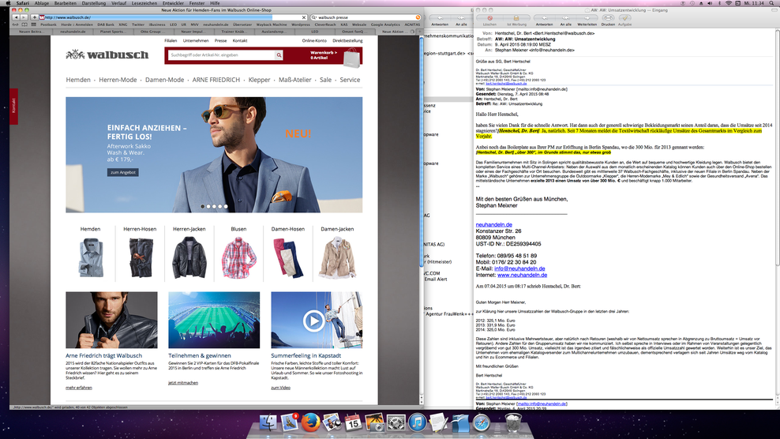
Task: Click the ARNE FRIEDRICH navigation item
Action: point(216,80)
